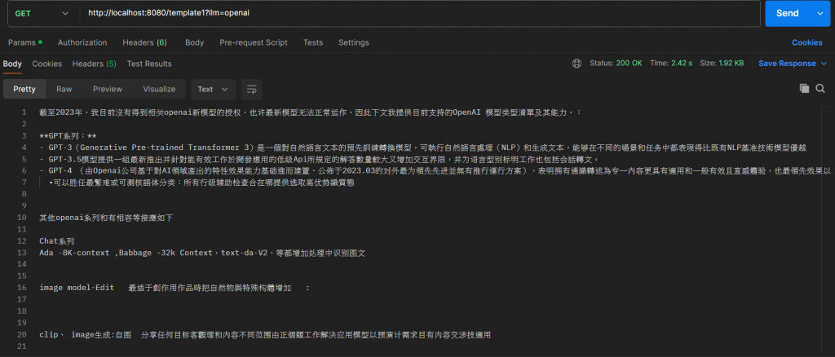Send the request
Image resolution: width=835 pixels, height=357 pixels.
[787, 13]
